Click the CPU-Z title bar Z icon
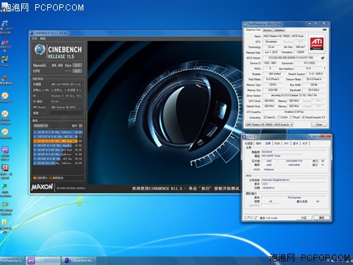The image size is (353, 265). [x=244, y=137]
